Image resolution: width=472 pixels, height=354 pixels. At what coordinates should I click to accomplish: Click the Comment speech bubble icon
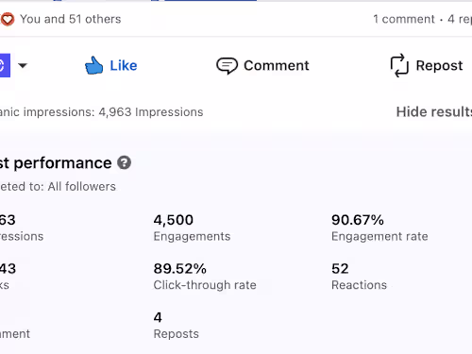[x=227, y=66]
